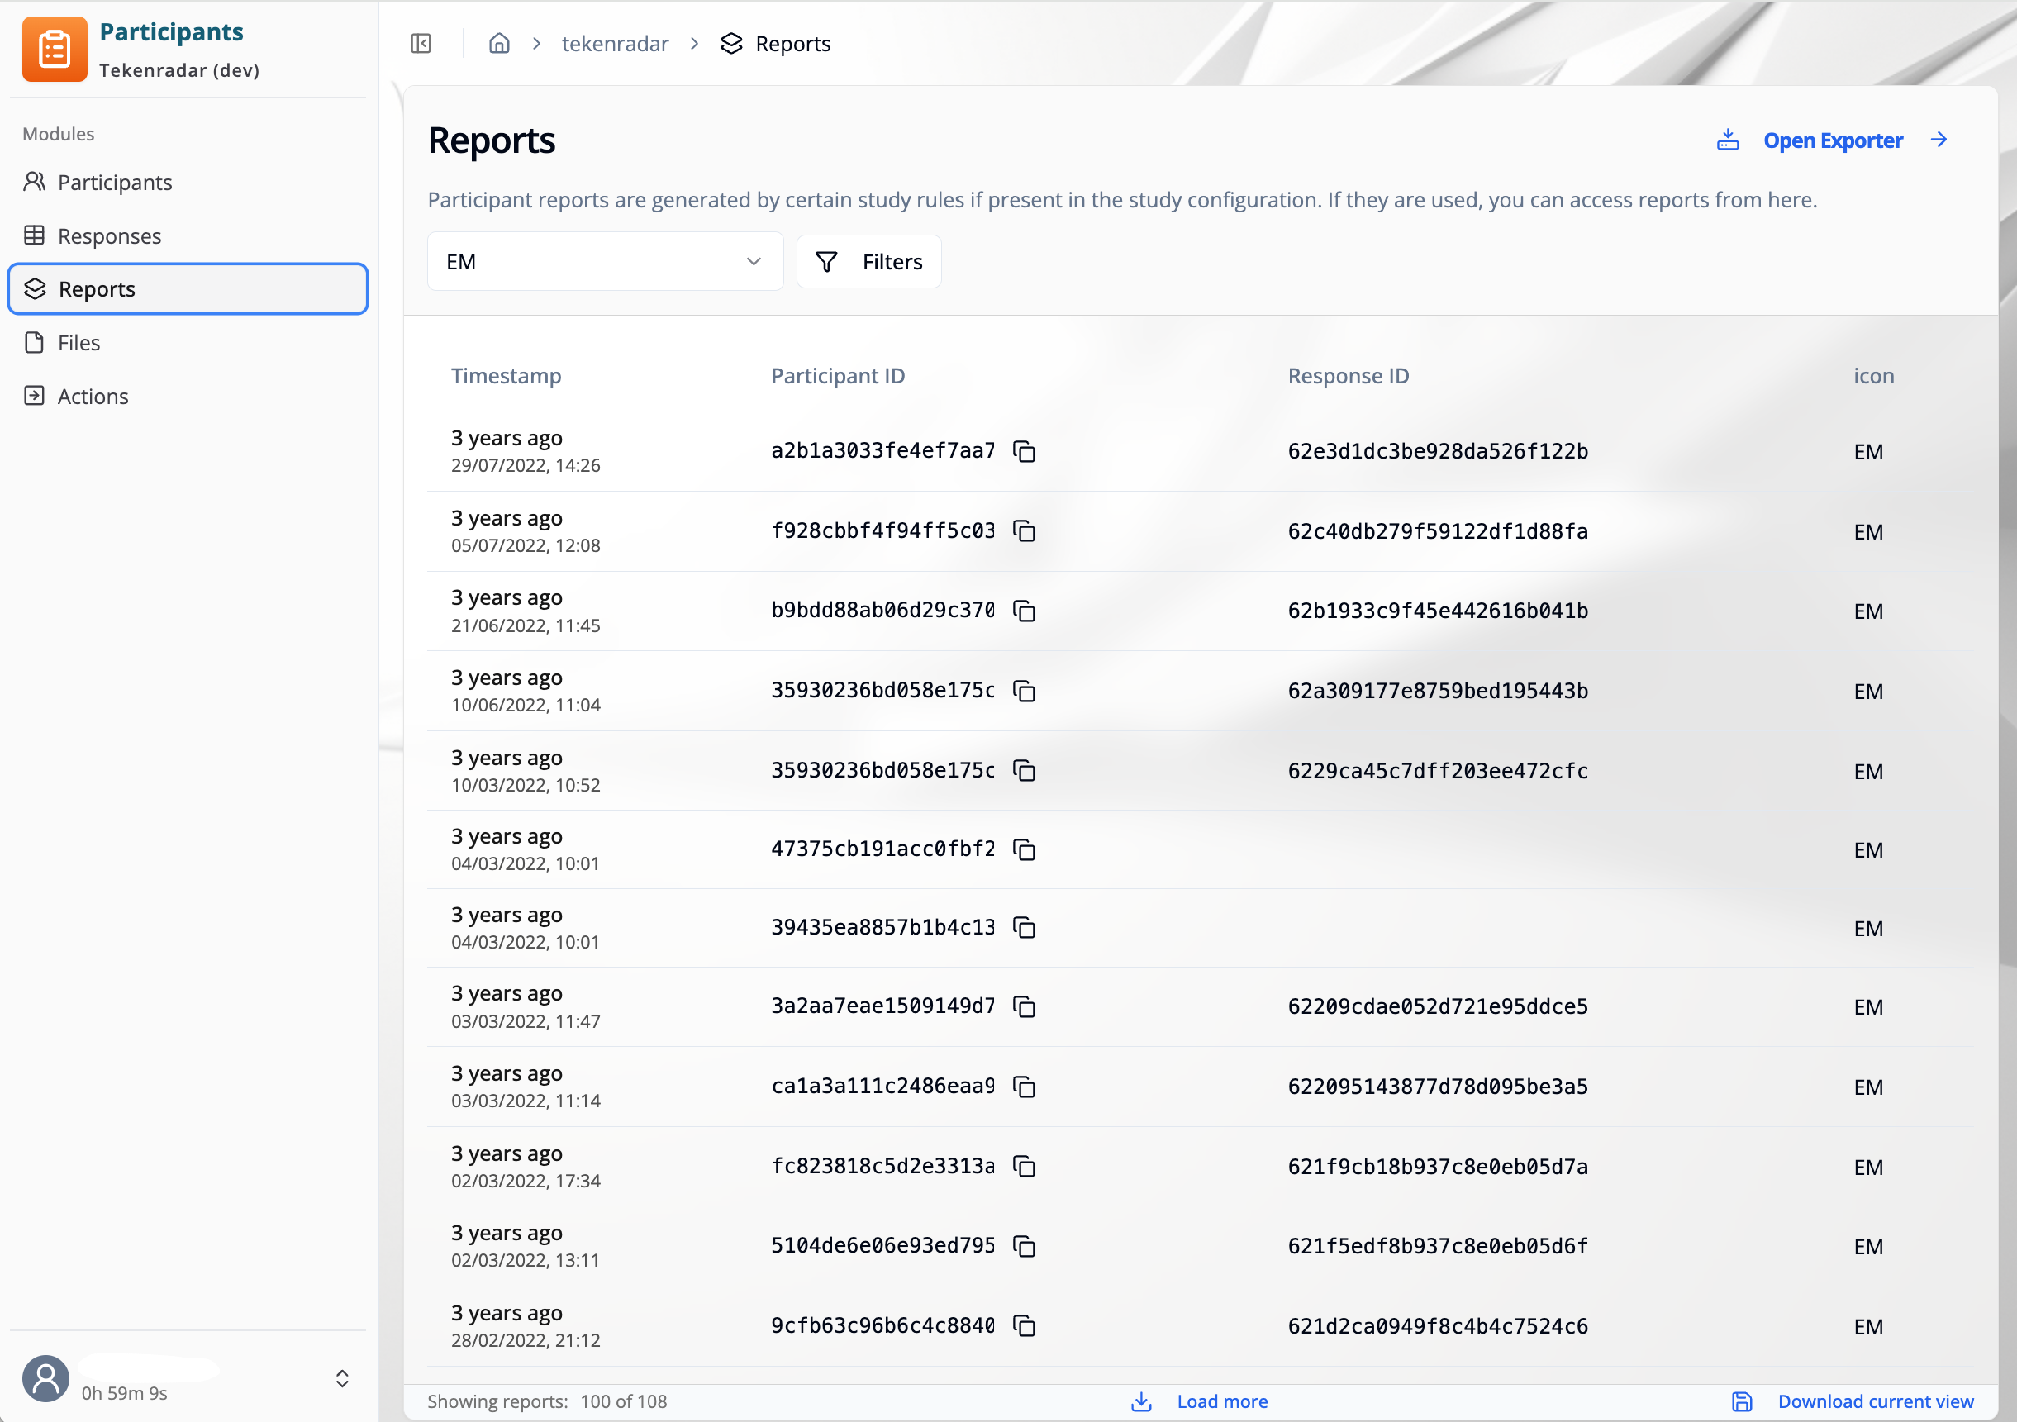
Task: Open the Responses module
Action: pos(109,235)
